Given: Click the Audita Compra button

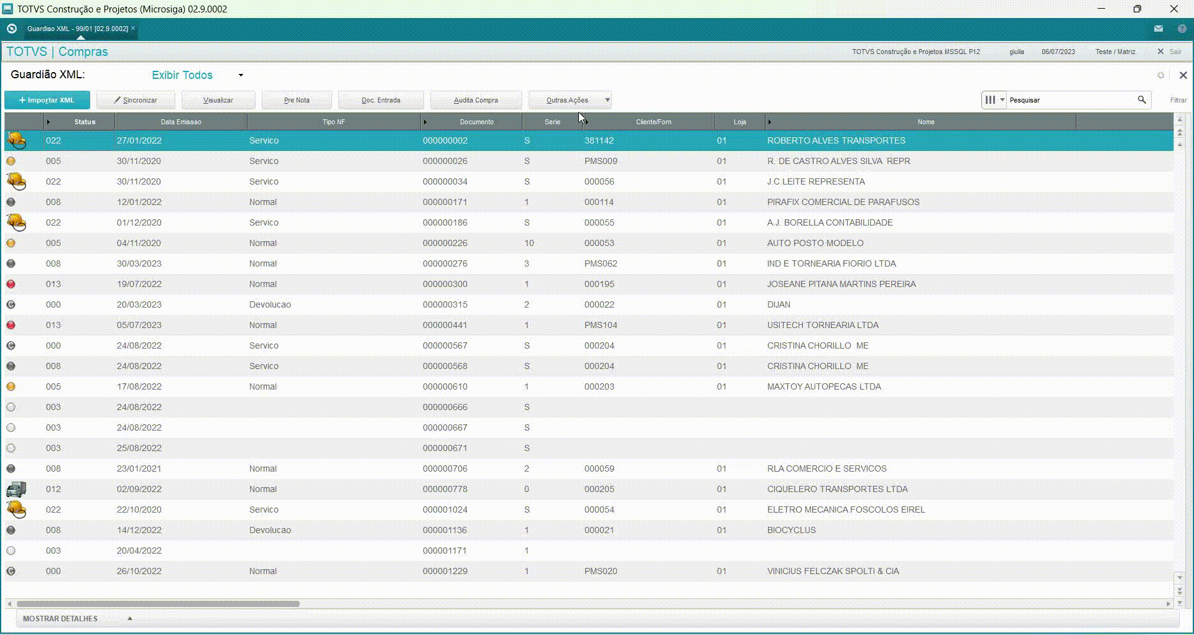Looking at the screenshot, I should pyautogui.click(x=476, y=100).
